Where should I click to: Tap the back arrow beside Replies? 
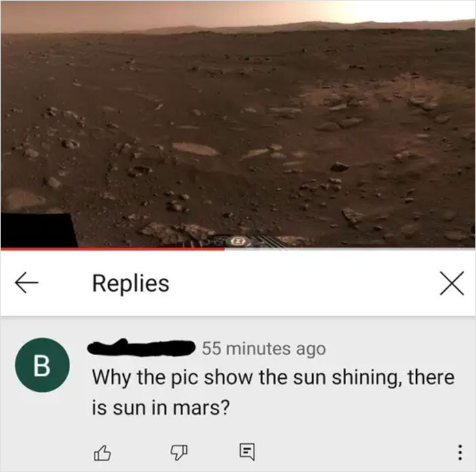pos(27,283)
